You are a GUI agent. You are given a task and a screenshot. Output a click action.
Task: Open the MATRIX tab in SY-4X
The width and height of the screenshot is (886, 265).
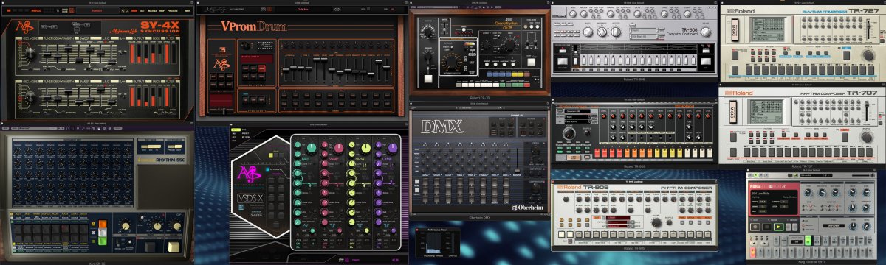coord(152,10)
